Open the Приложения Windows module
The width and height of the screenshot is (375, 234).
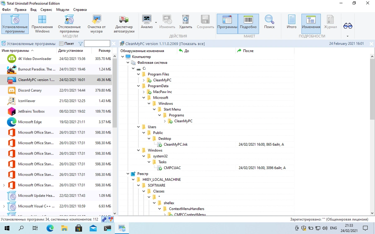(42, 24)
